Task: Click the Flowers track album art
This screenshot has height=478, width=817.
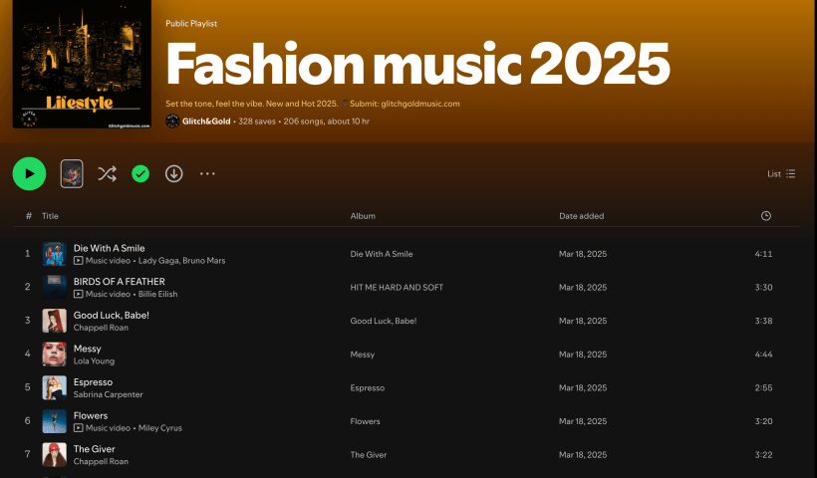Action: click(55, 421)
